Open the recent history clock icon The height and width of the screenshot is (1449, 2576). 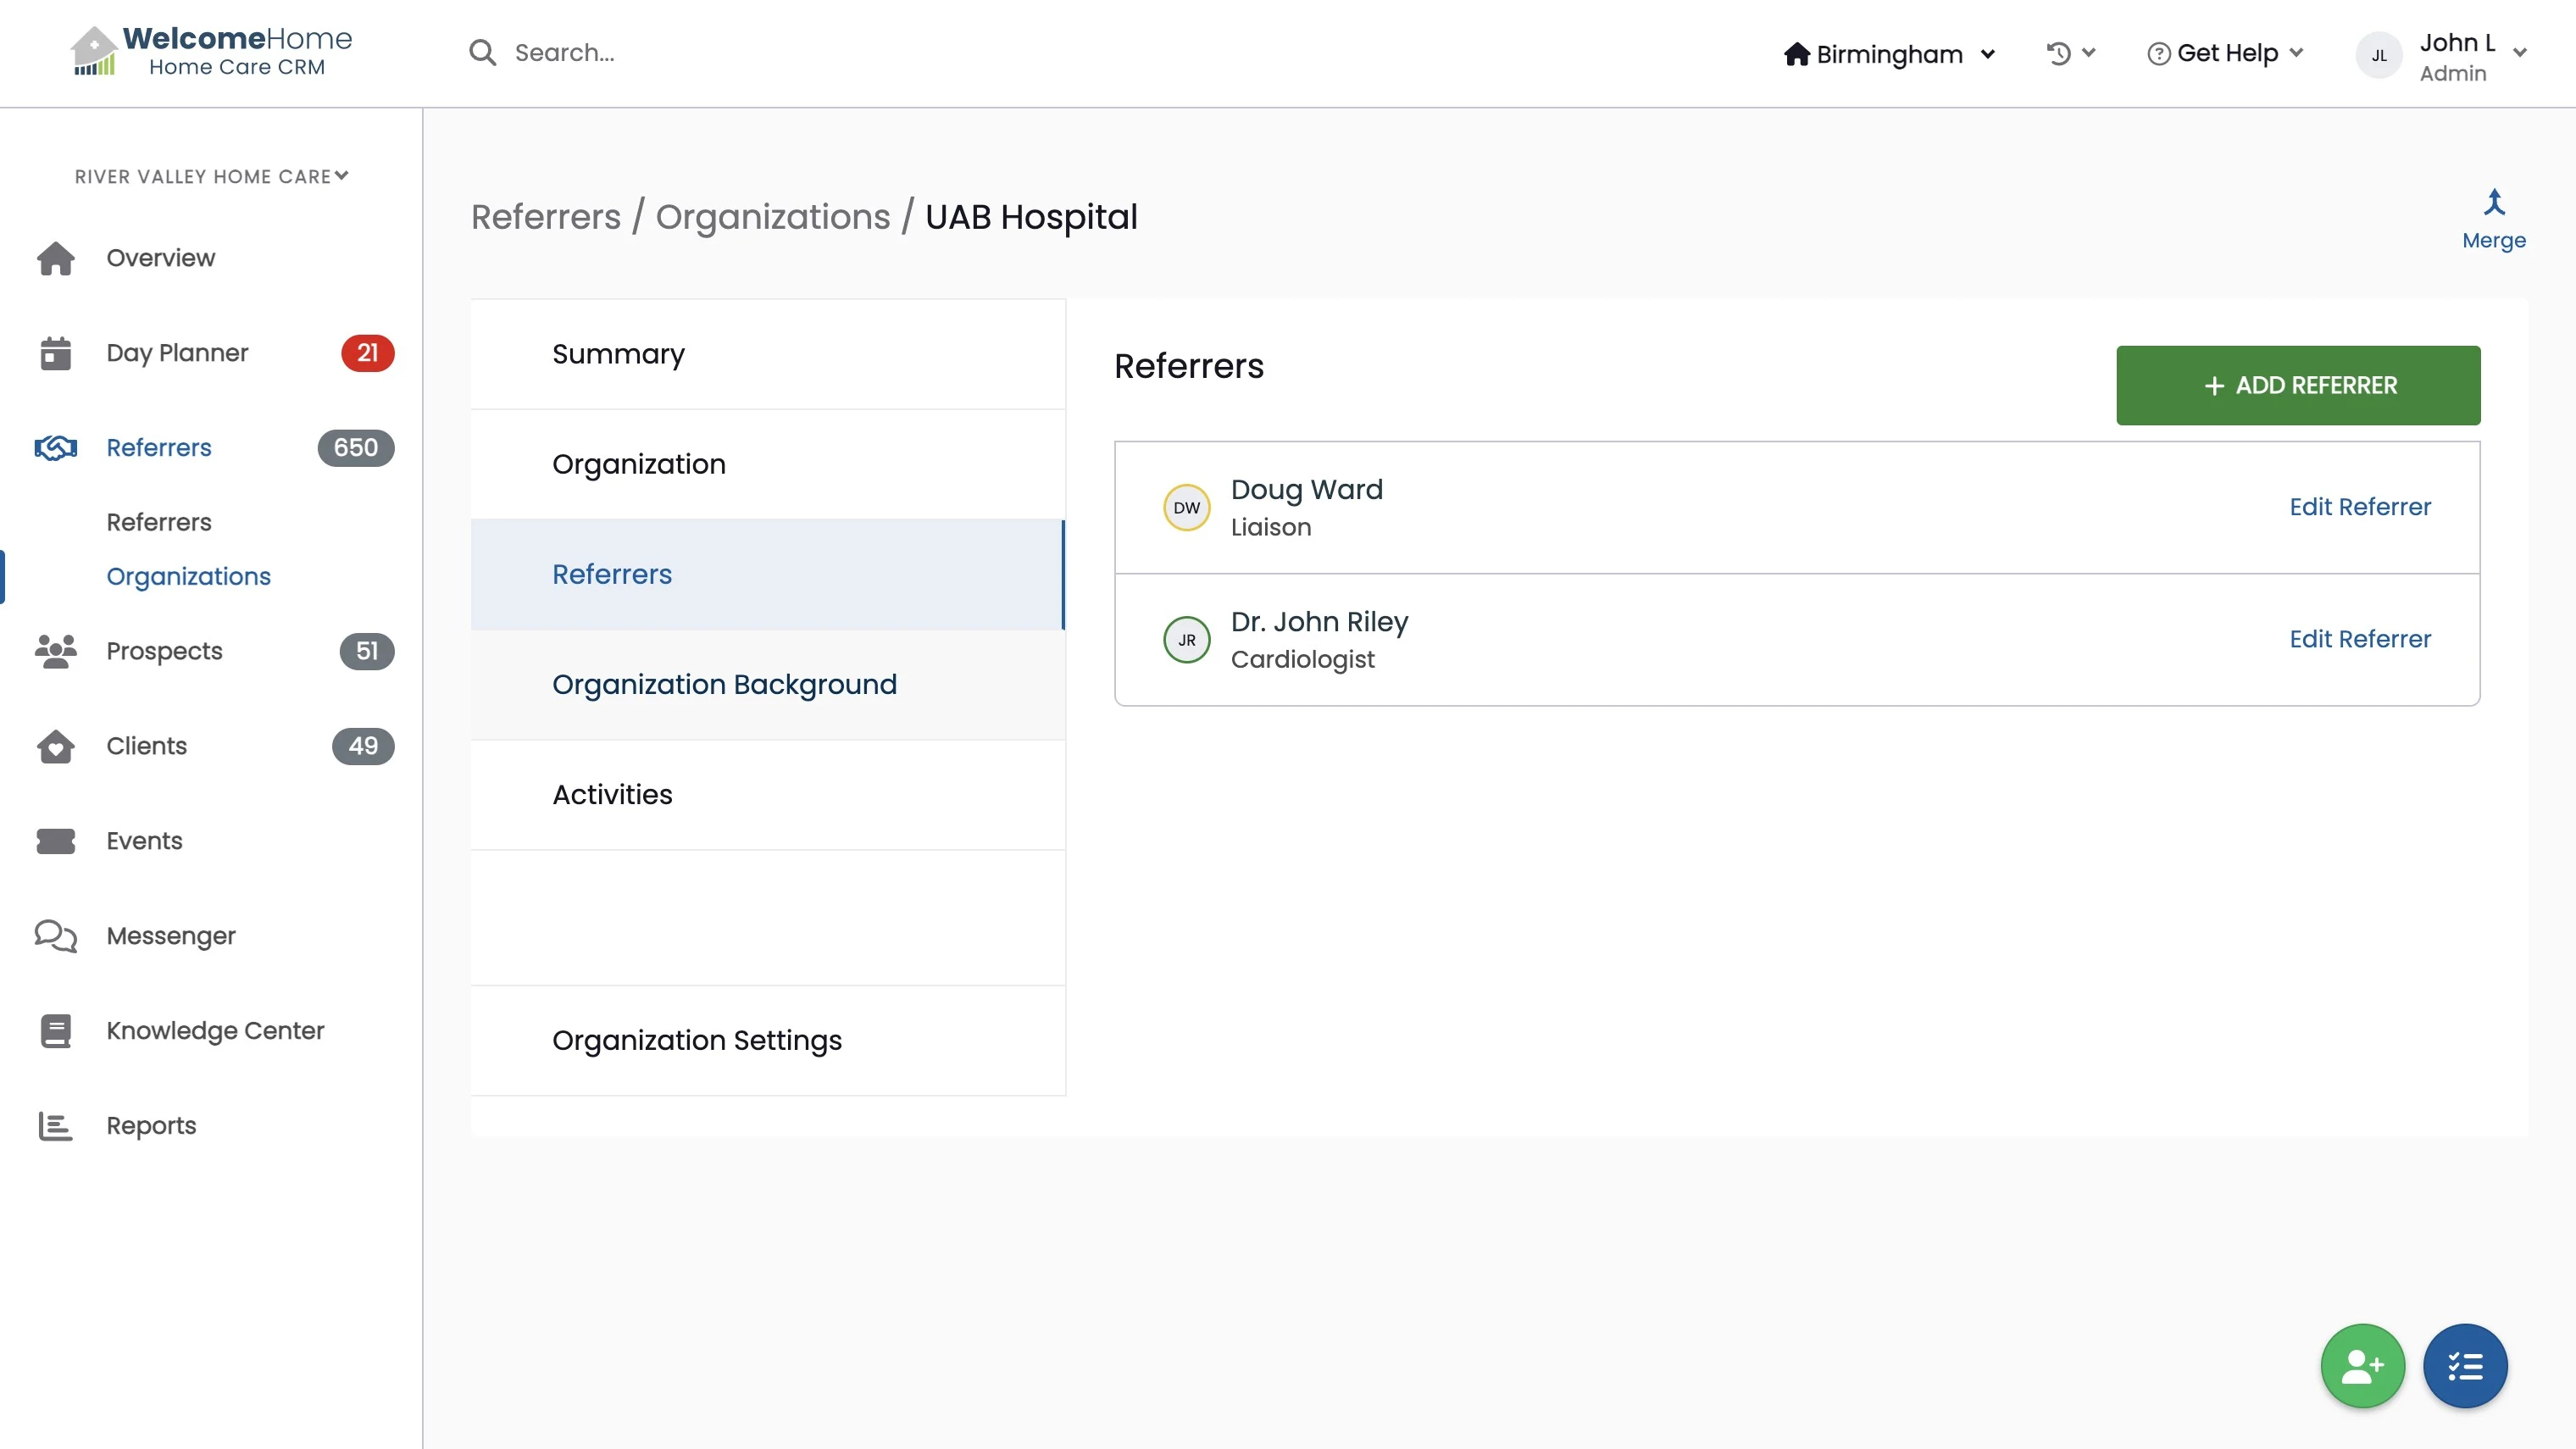tap(2058, 53)
